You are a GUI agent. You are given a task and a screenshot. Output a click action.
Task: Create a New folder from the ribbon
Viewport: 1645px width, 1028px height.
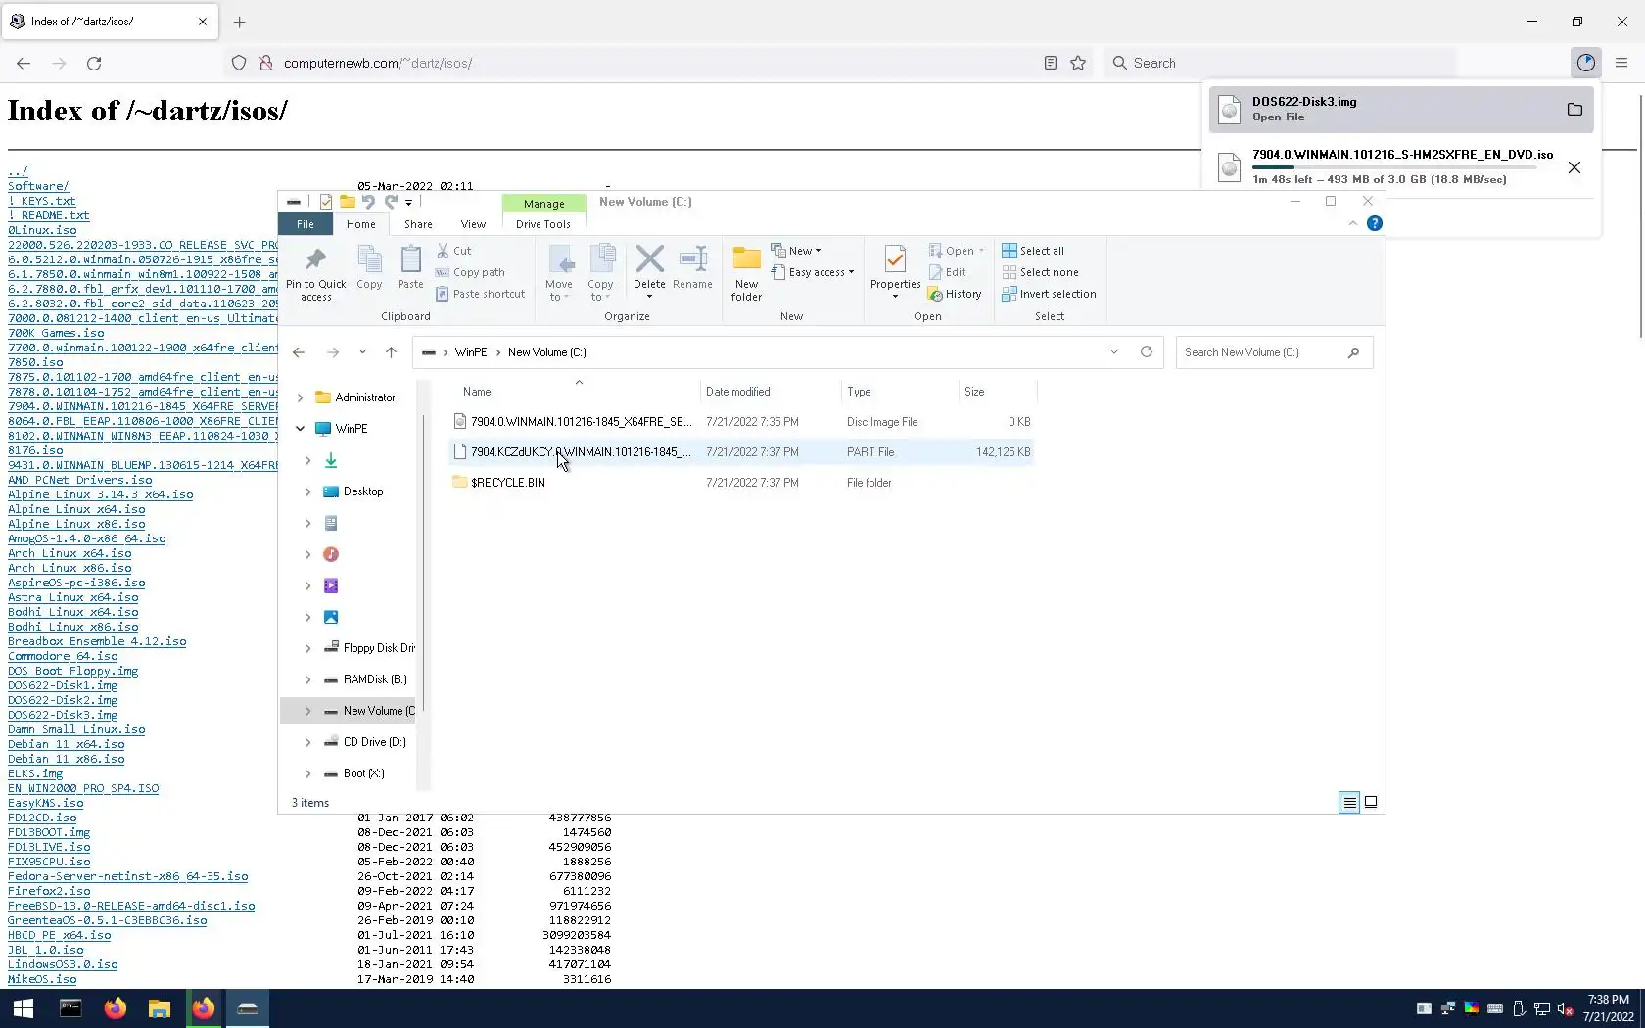click(746, 273)
